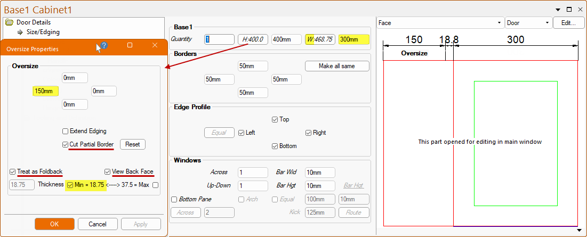587x237 pixels.
Task: Click the left oversize 150mm field
Action: pyautogui.click(x=46, y=91)
